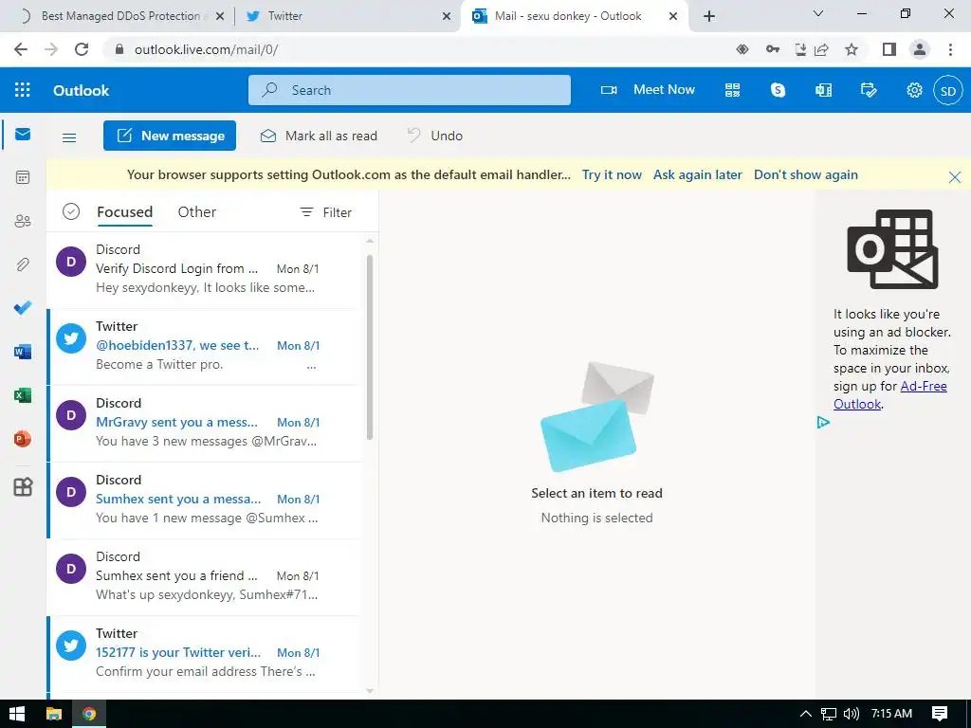The height and width of the screenshot is (728, 971).
Task: Toggle the select all messages circle
Action: click(71, 211)
